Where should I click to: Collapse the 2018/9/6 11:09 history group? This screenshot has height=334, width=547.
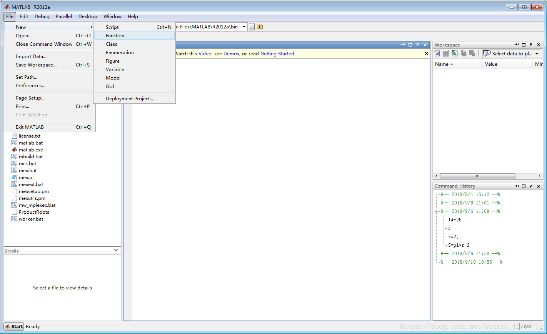point(437,211)
